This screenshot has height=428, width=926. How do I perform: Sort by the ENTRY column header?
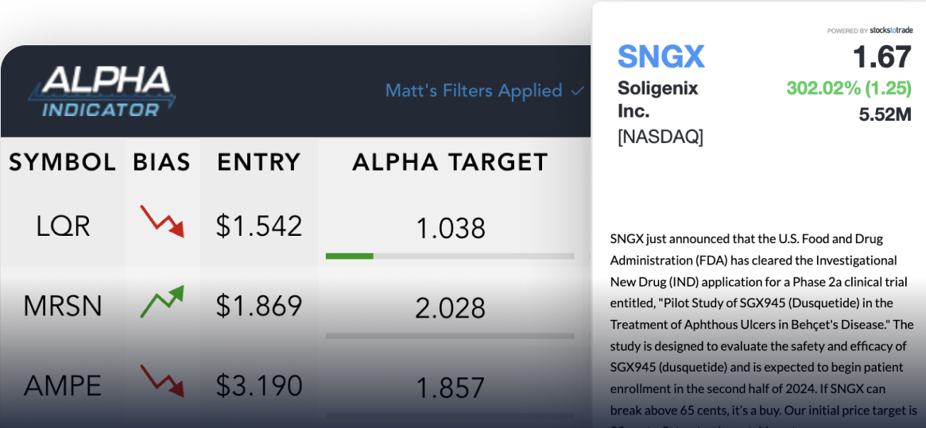258,163
